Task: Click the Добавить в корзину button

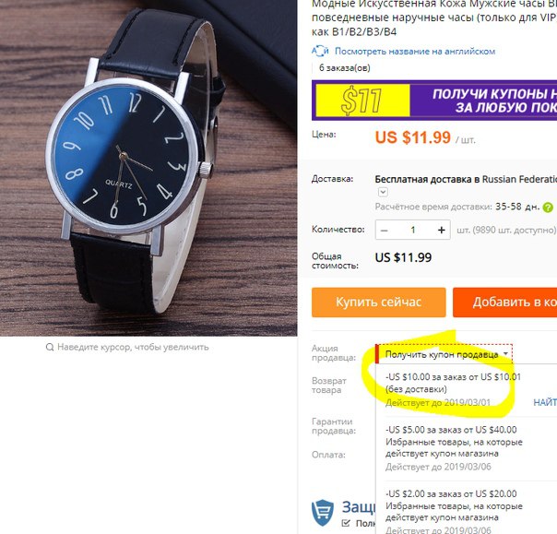Action: [504, 302]
